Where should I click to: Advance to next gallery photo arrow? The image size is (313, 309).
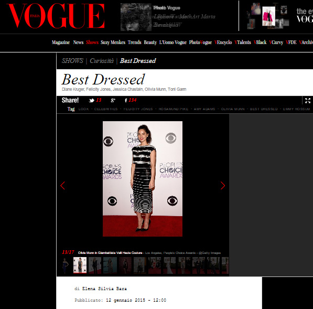(223, 185)
